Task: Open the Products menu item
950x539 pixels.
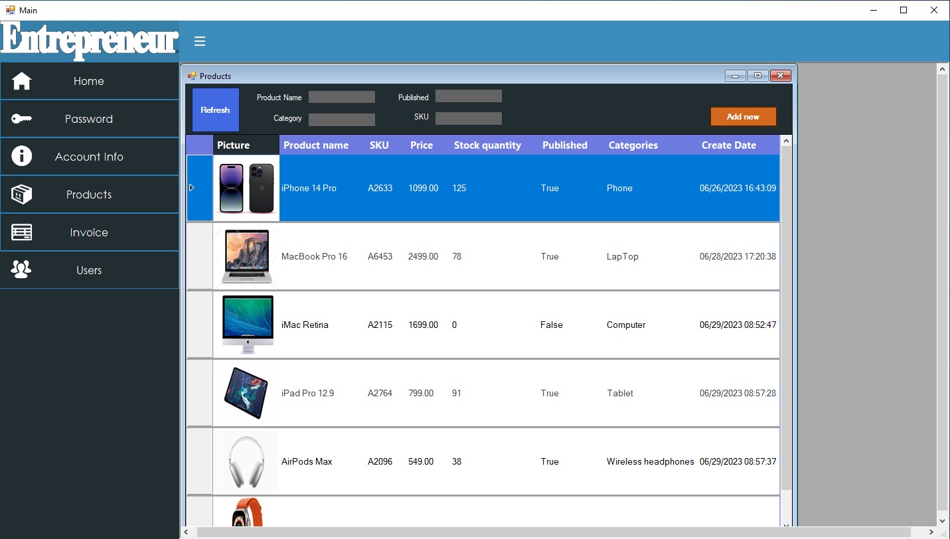Action: [x=90, y=194]
